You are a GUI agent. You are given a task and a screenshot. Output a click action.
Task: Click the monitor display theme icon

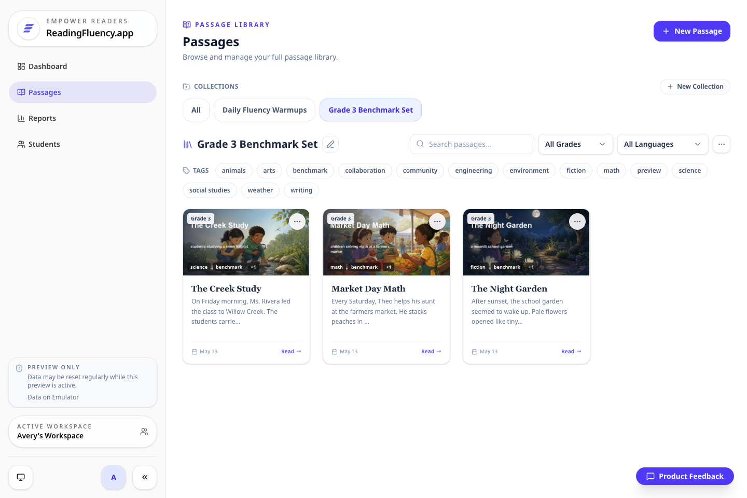[x=21, y=477]
